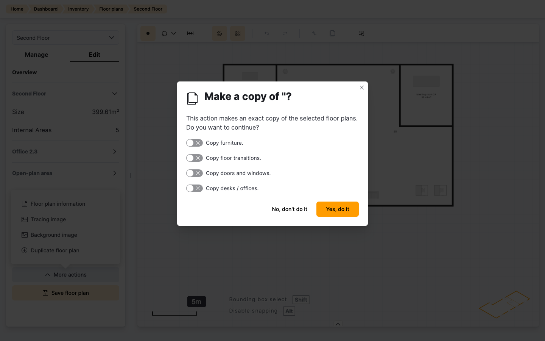Screen dimensions: 545x341
Task: Open the Dashboard breadcrumb
Action: coord(46,9)
